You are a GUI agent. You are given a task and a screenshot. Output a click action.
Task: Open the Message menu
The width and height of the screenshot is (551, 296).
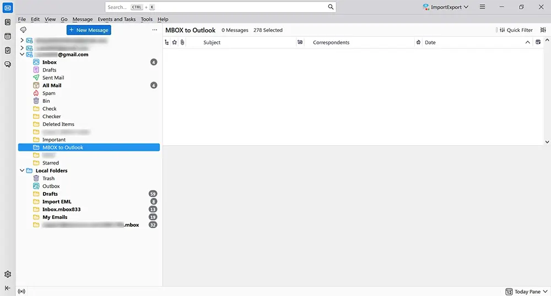[x=83, y=19]
